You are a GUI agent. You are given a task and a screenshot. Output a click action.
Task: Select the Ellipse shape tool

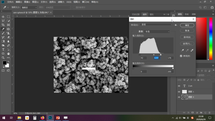pos(3,54)
